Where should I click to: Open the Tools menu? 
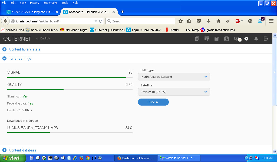click(x=65, y=3)
